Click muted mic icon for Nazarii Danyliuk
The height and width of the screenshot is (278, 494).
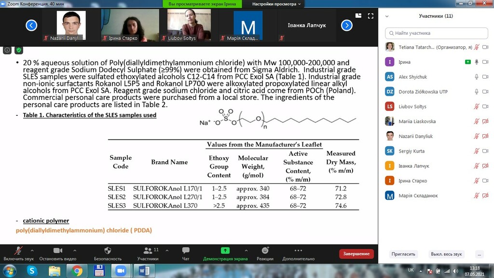click(477, 136)
